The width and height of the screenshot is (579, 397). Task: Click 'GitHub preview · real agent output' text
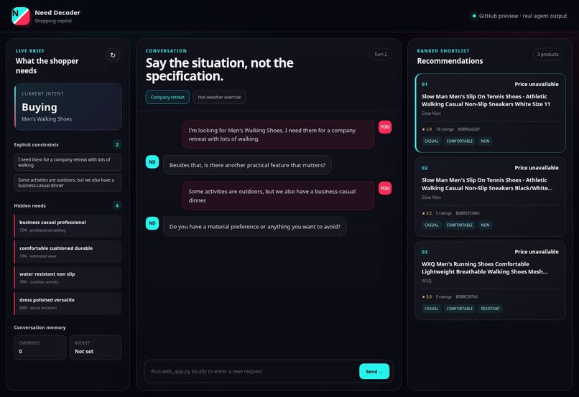(522, 16)
